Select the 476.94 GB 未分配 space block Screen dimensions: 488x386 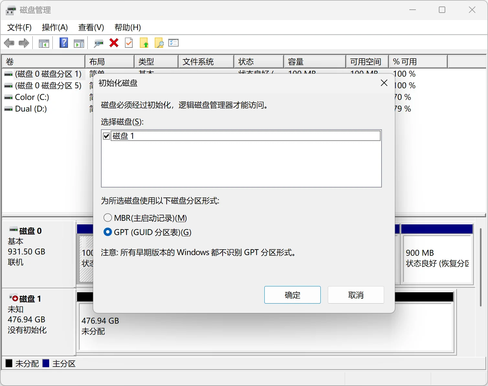(x=265, y=327)
